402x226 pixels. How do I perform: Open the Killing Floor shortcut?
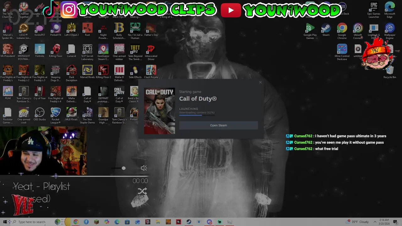coord(56,51)
